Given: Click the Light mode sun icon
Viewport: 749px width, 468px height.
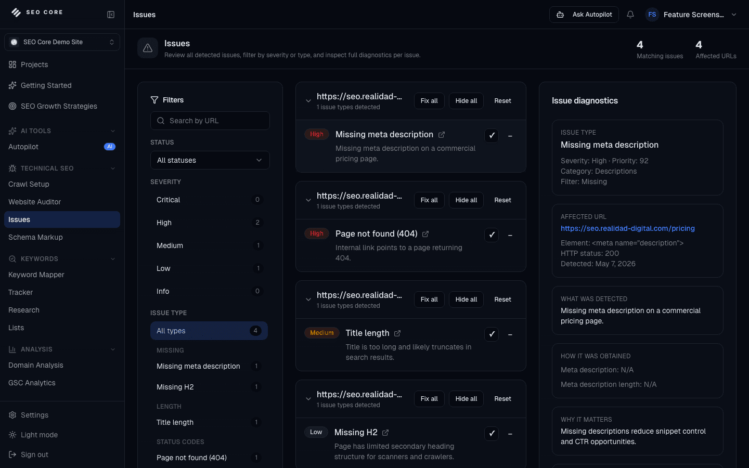Looking at the screenshot, I should 12,435.
